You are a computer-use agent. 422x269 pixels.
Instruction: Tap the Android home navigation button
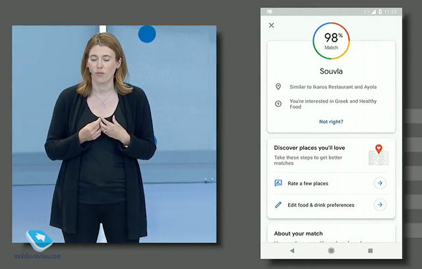pos(331,251)
